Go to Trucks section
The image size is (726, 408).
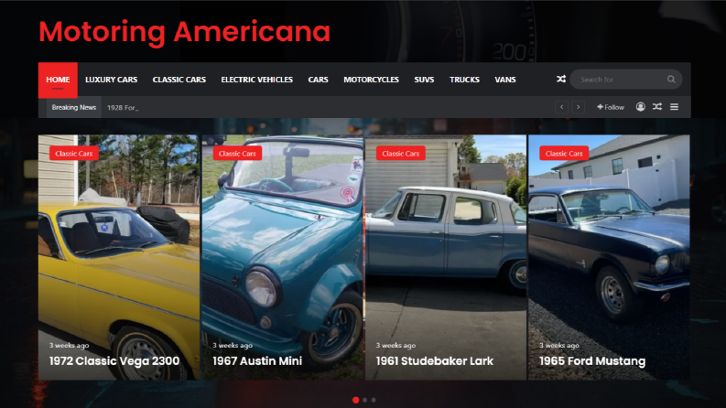[464, 80]
